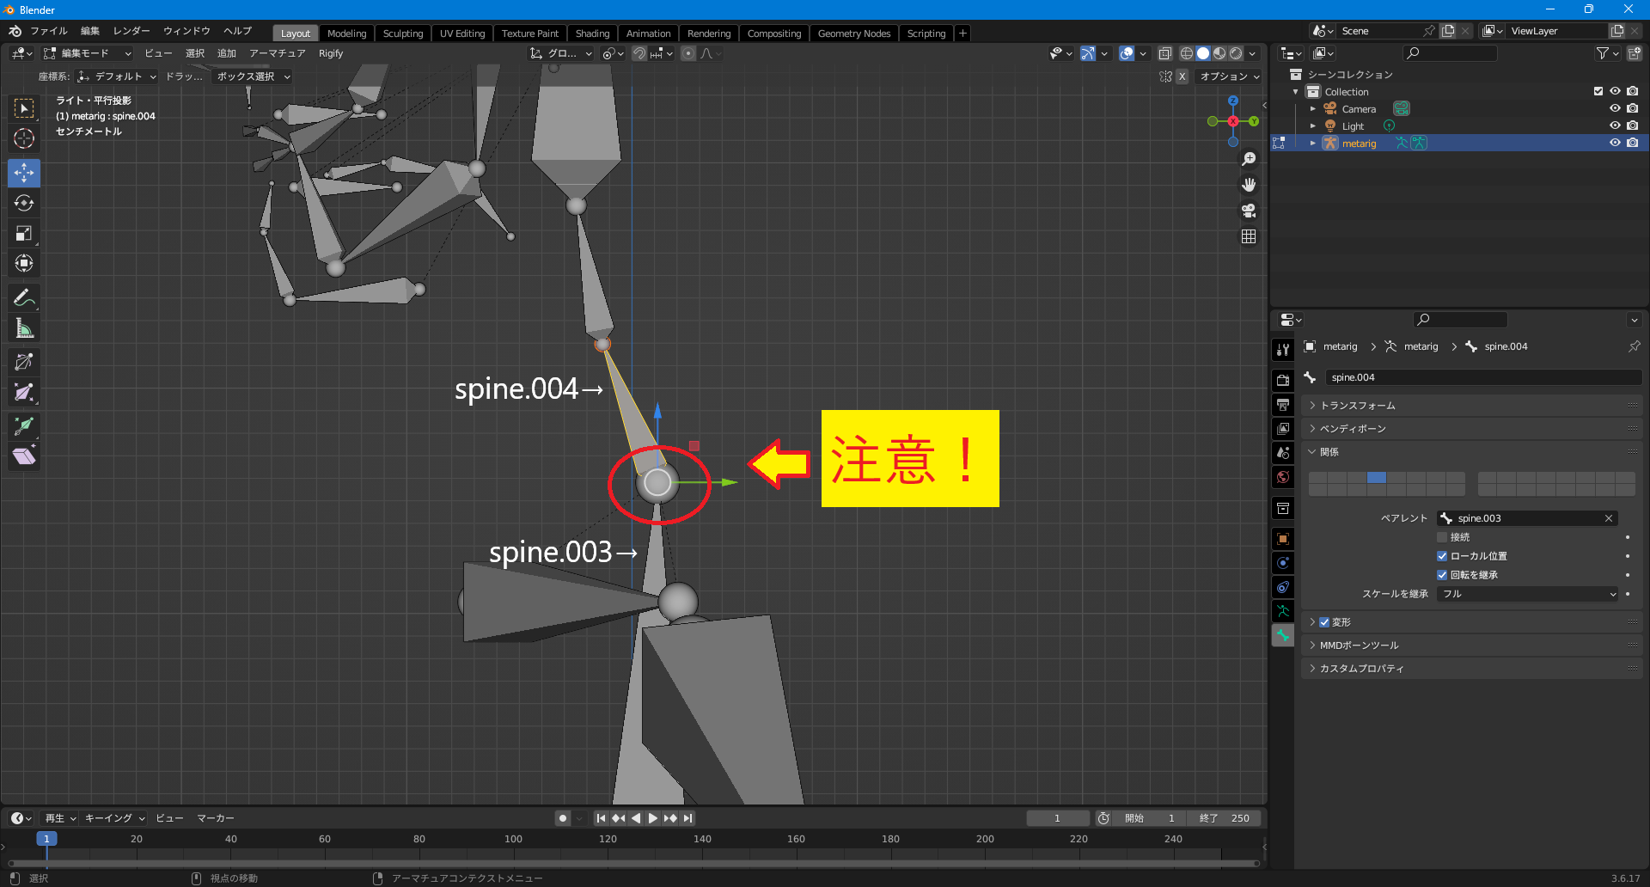1650x887 pixels.
Task: Activate the Annotate tool
Action: click(24, 297)
